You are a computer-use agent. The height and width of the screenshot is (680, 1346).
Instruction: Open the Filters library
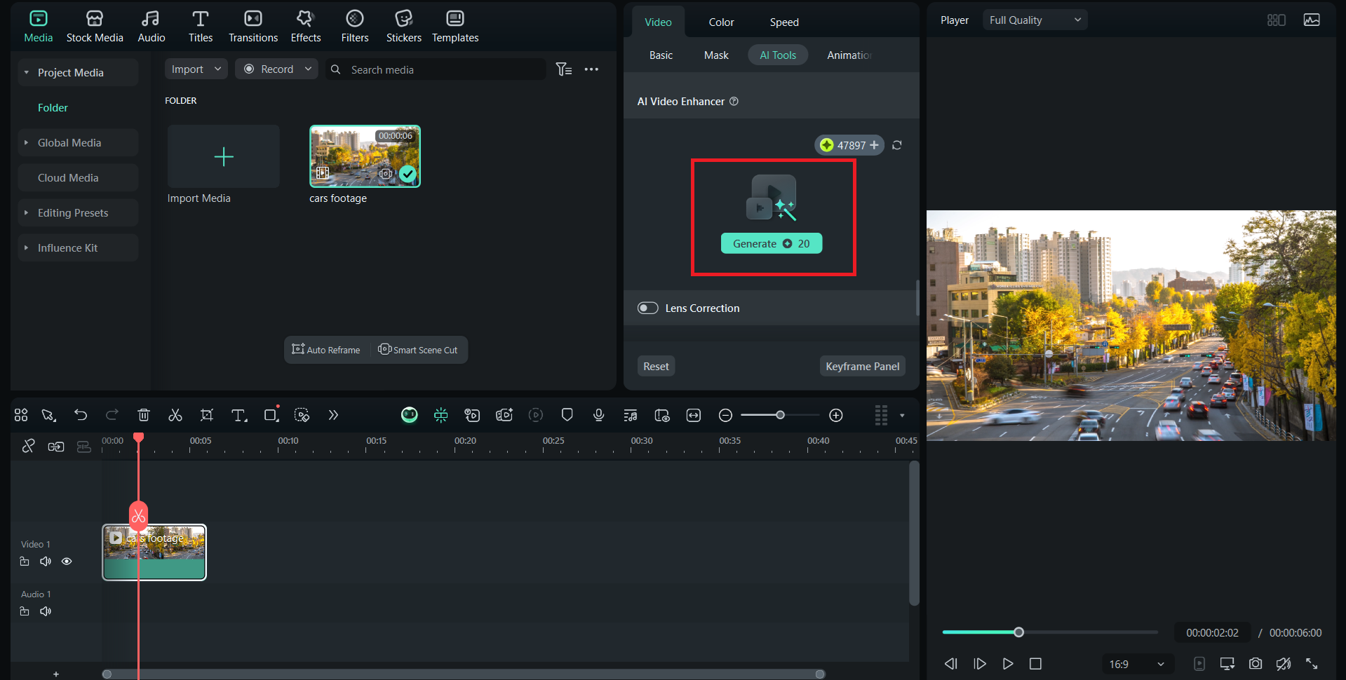pyautogui.click(x=355, y=27)
